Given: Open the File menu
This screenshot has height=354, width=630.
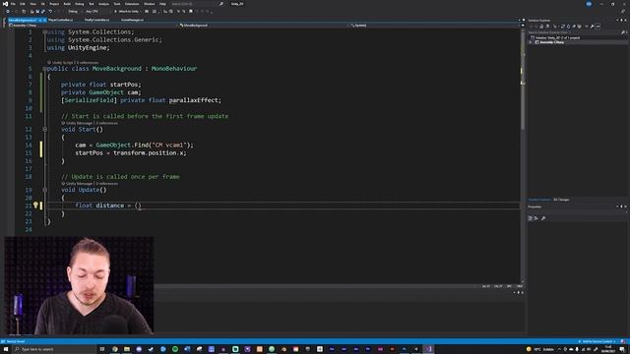Looking at the screenshot, I should pyautogui.click(x=13, y=4).
